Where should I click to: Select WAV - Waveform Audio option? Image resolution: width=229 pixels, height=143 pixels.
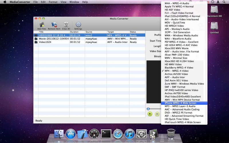184,39
